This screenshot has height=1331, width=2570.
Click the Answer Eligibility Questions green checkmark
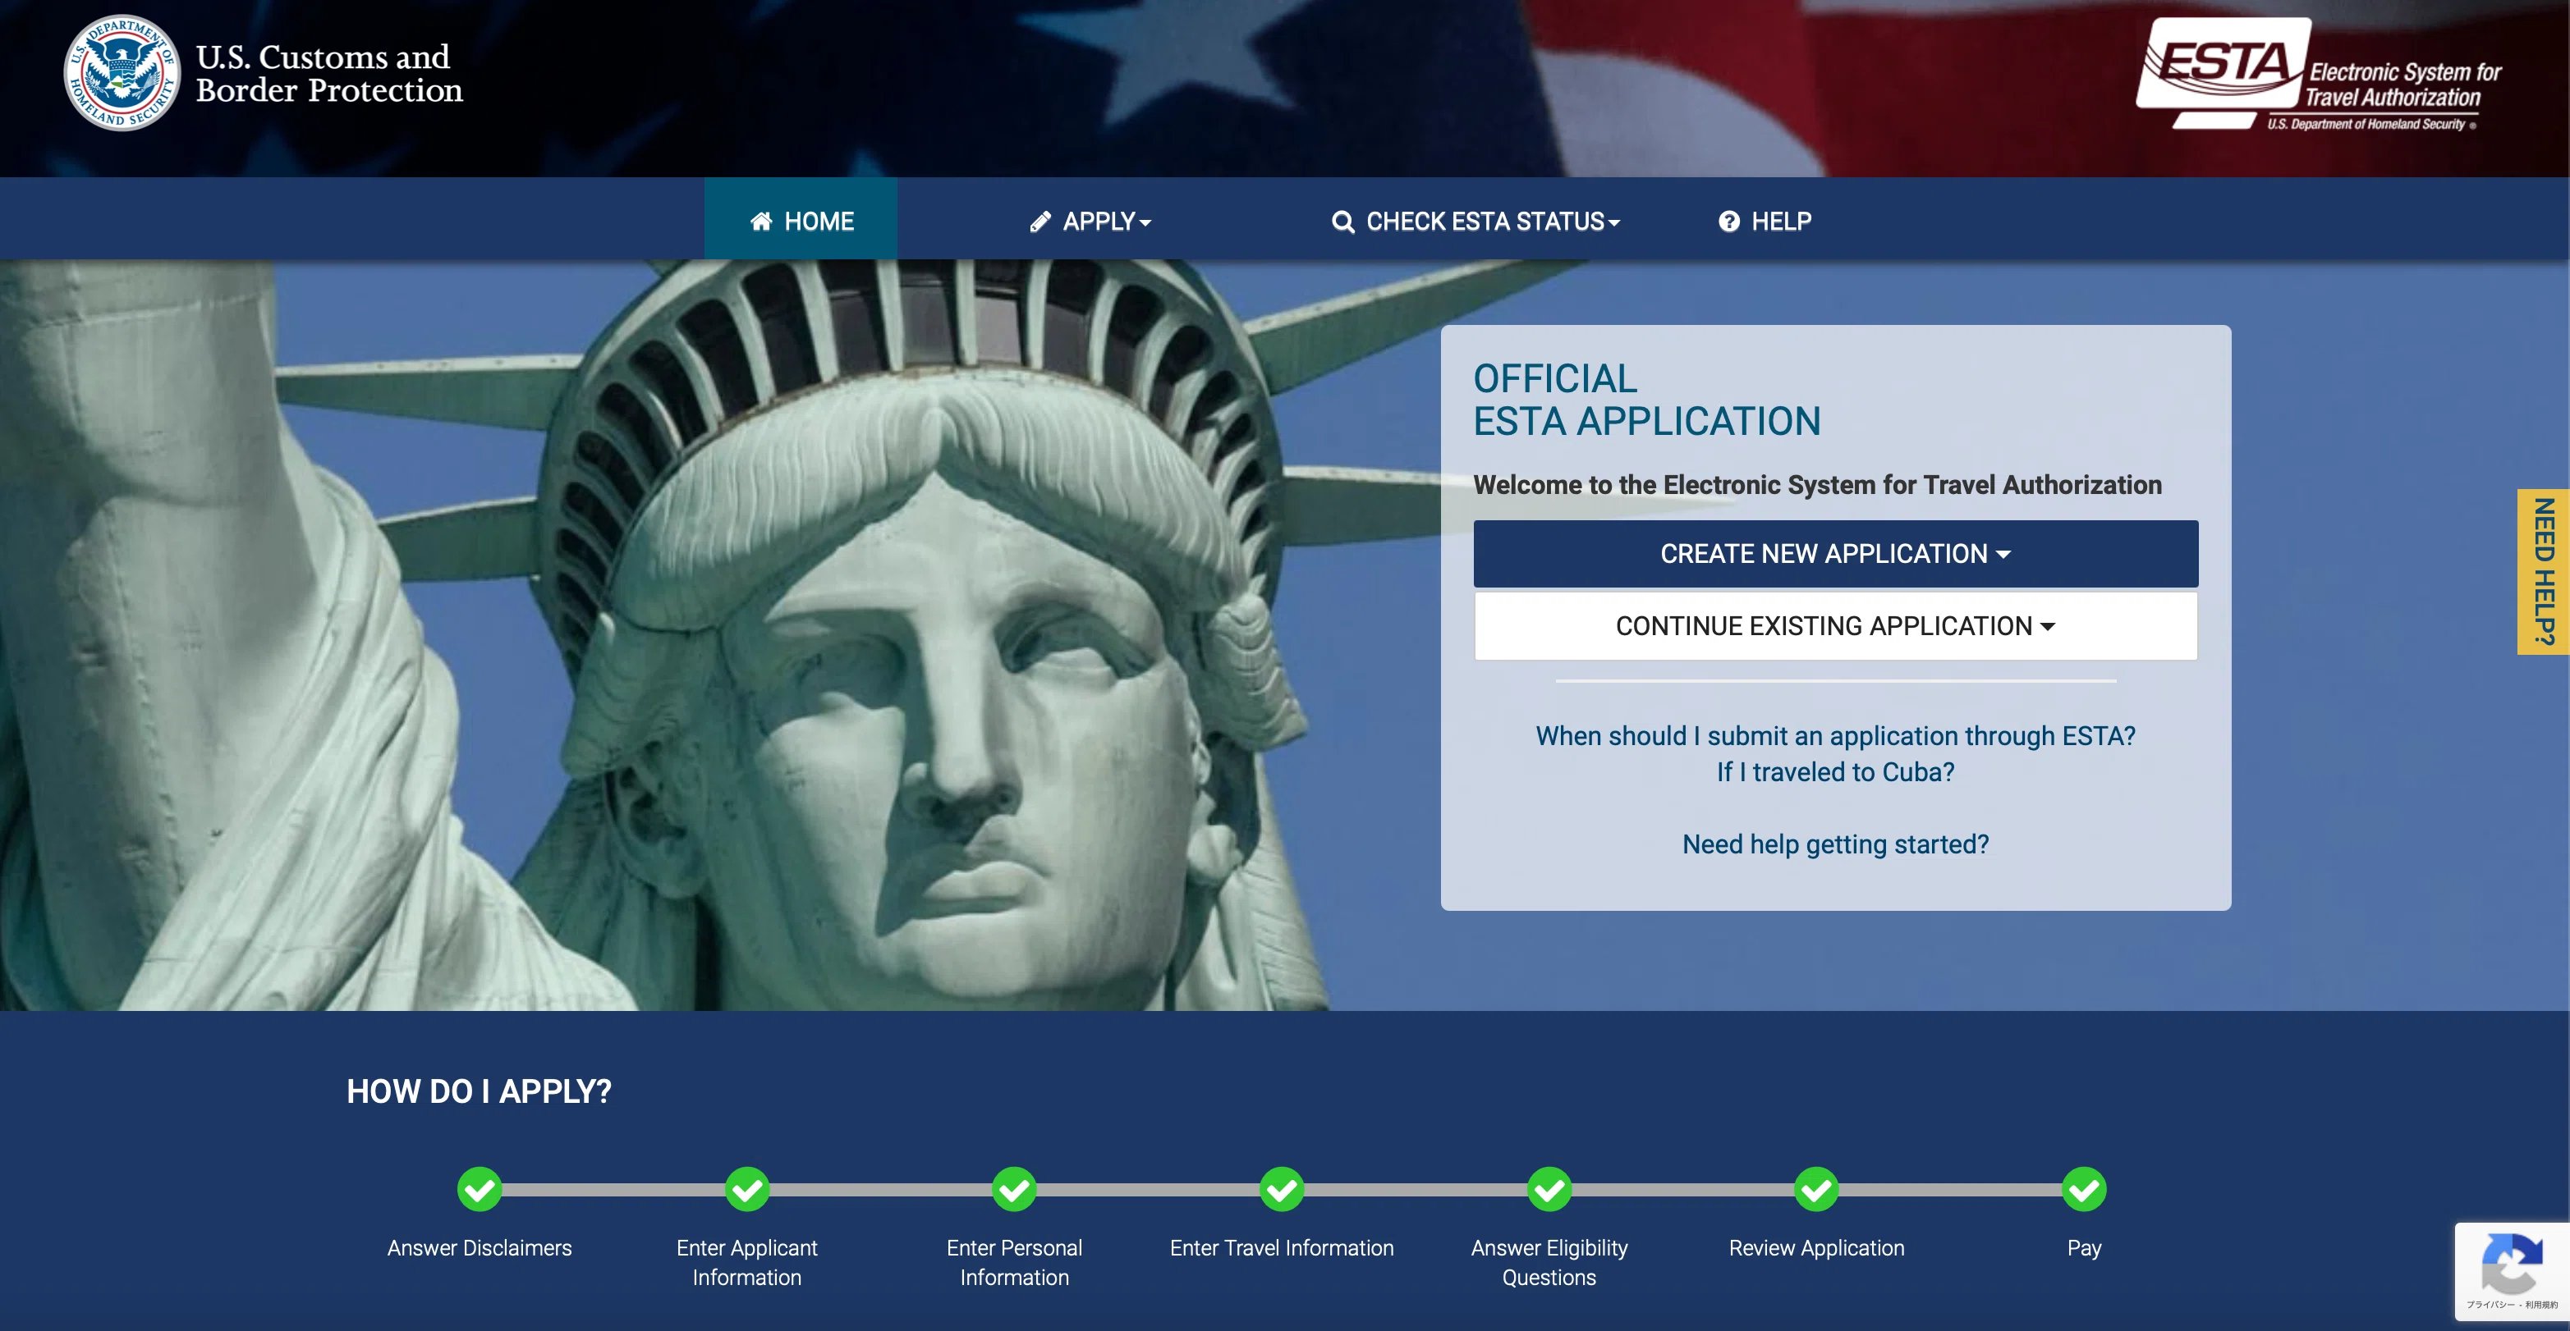(x=1549, y=1189)
